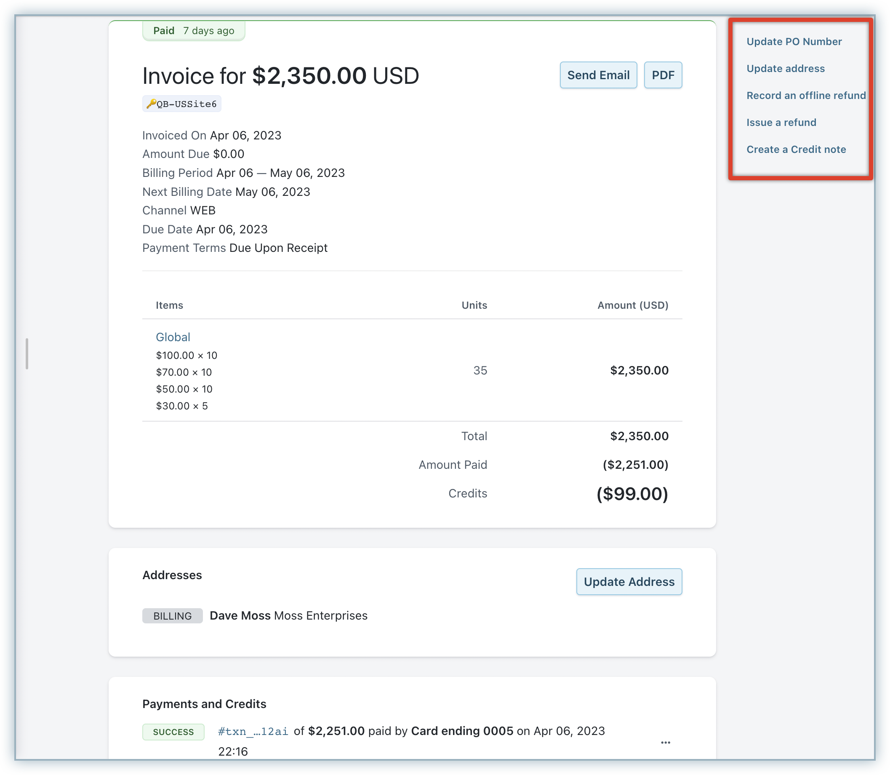Click the Credits amount ($99.00)
890x775 pixels.
(632, 494)
